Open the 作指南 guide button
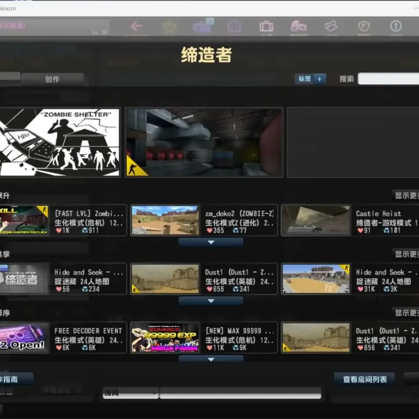 point(16,379)
